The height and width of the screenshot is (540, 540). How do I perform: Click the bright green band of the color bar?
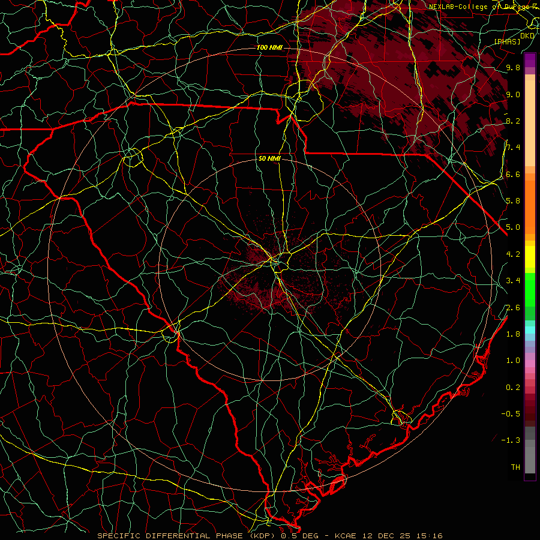530,289
